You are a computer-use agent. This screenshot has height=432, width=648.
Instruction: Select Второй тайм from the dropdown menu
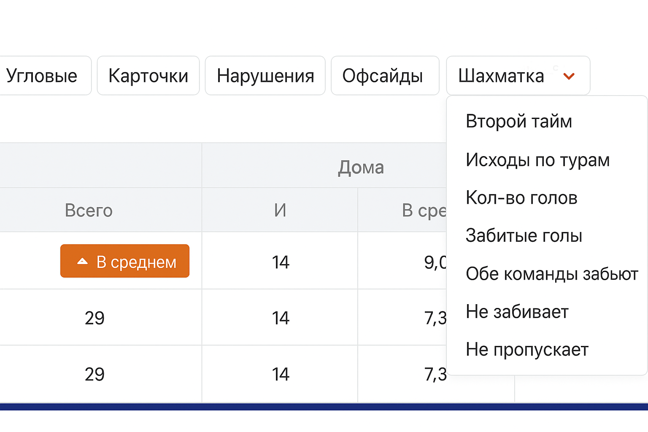519,121
